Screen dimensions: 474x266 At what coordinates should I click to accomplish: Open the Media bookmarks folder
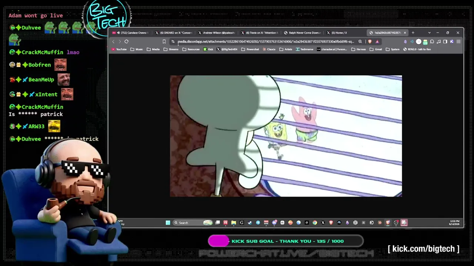click(x=153, y=50)
